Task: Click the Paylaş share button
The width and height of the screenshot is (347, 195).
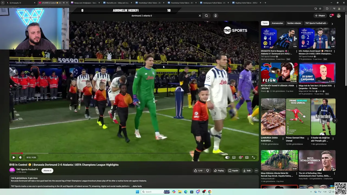Action: (219, 171)
